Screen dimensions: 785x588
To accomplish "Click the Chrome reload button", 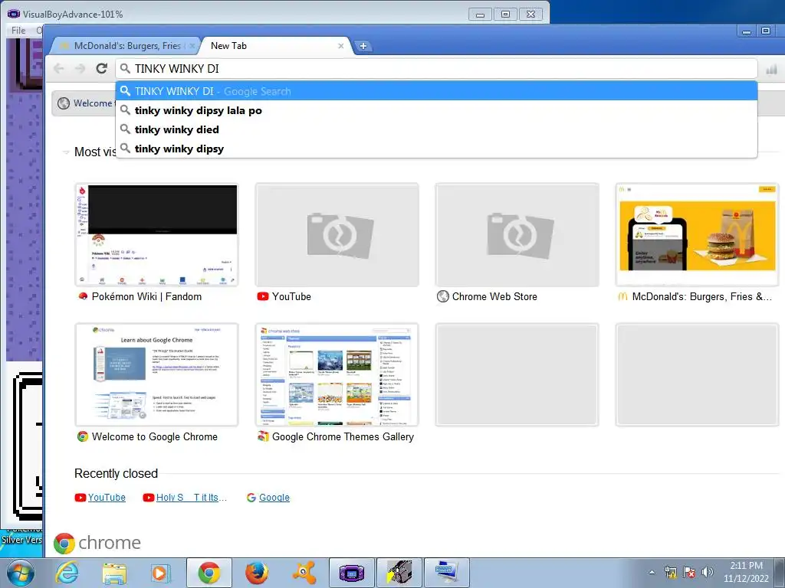I will 102,68.
